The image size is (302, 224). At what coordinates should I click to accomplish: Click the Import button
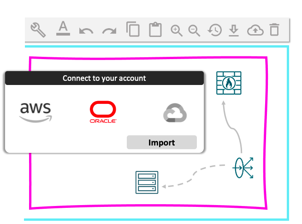(162, 142)
